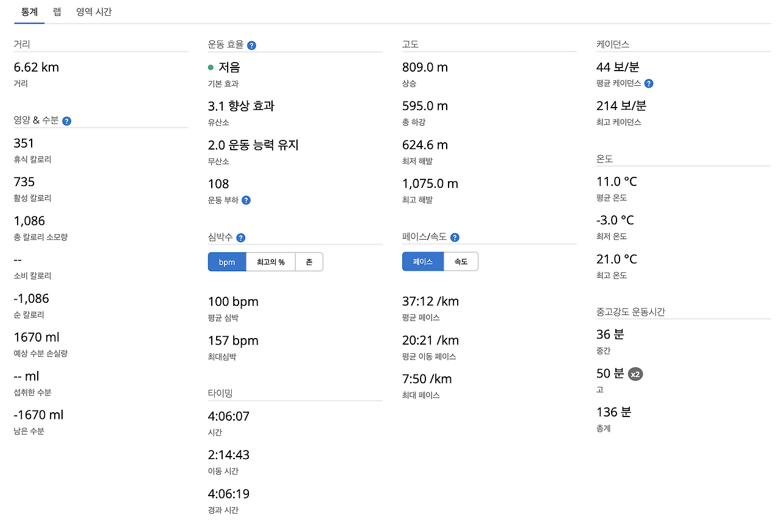Viewport: 779px width, 529px height.
Task: Click the help icon next to 평균 케이던스
Action: (x=648, y=83)
